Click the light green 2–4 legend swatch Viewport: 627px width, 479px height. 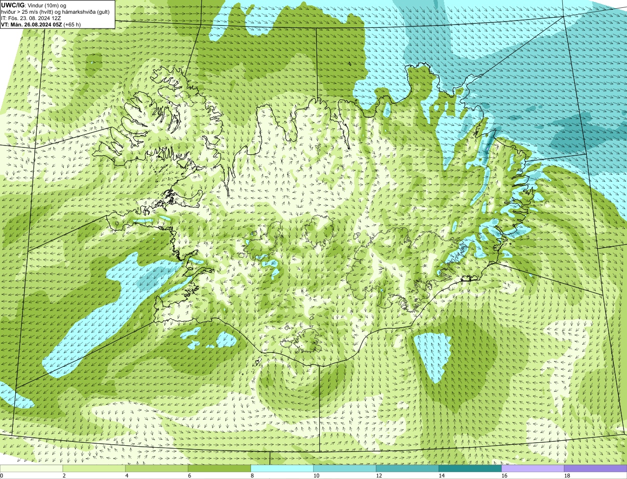pos(94,468)
